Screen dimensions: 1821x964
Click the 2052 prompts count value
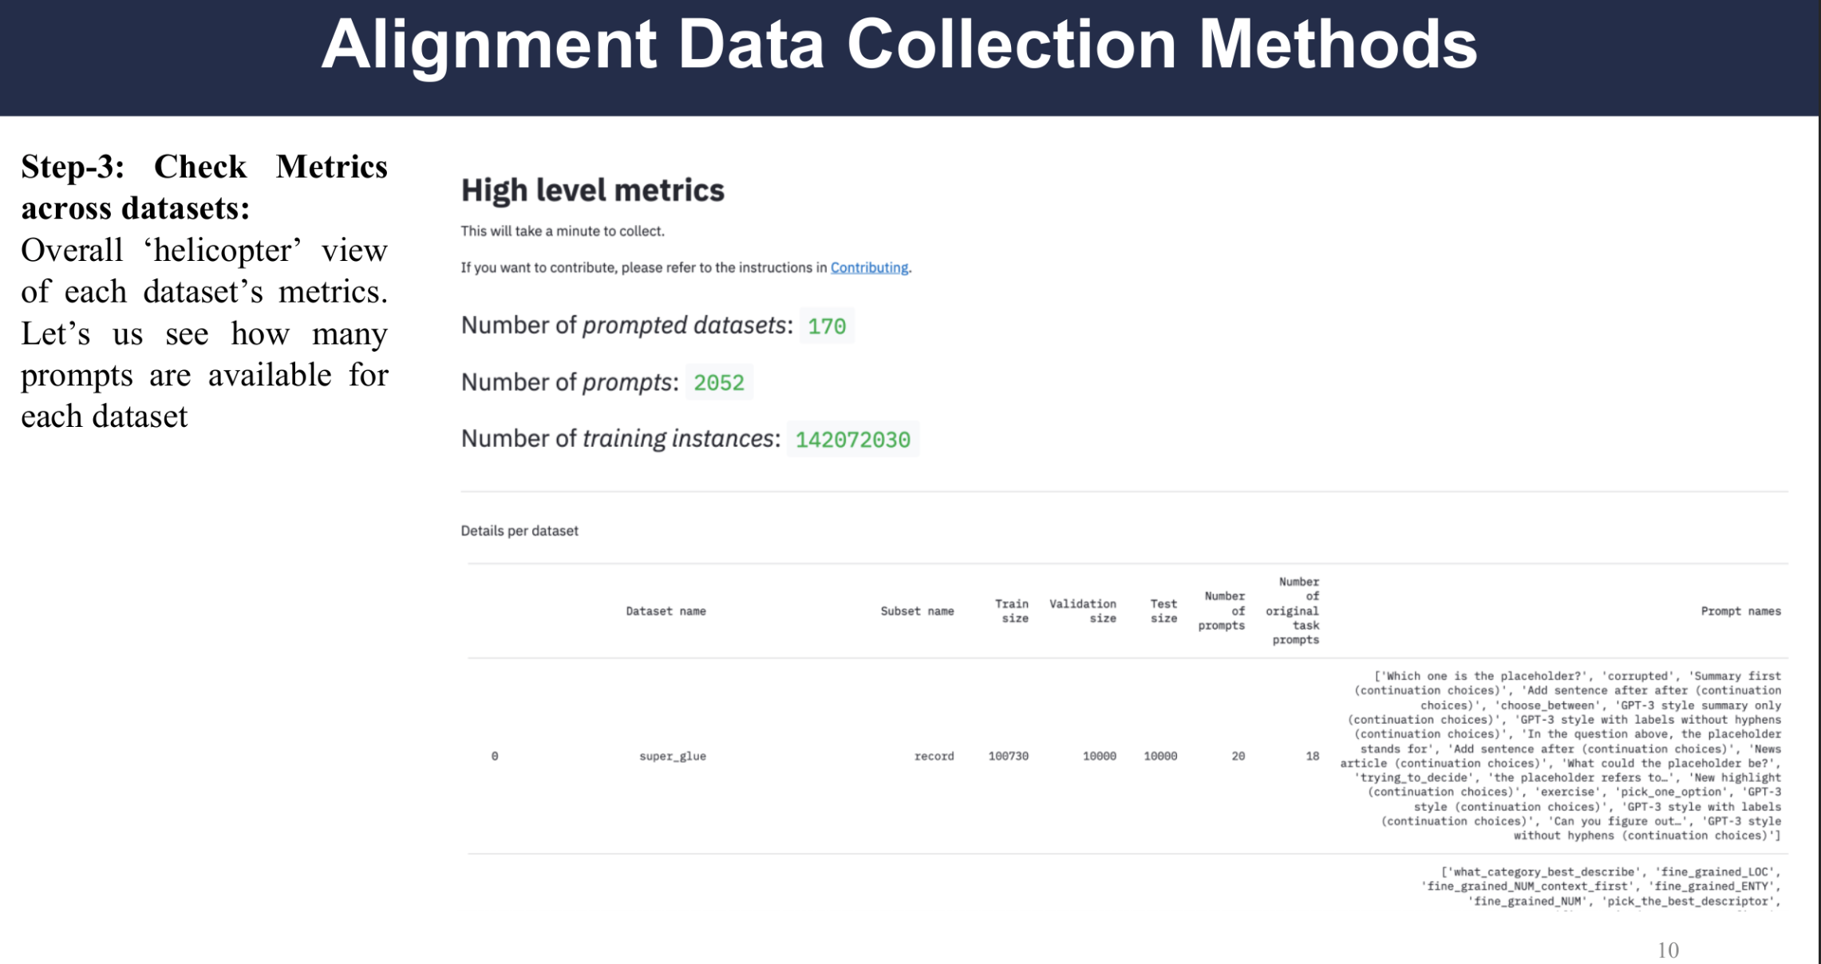(718, 382)
